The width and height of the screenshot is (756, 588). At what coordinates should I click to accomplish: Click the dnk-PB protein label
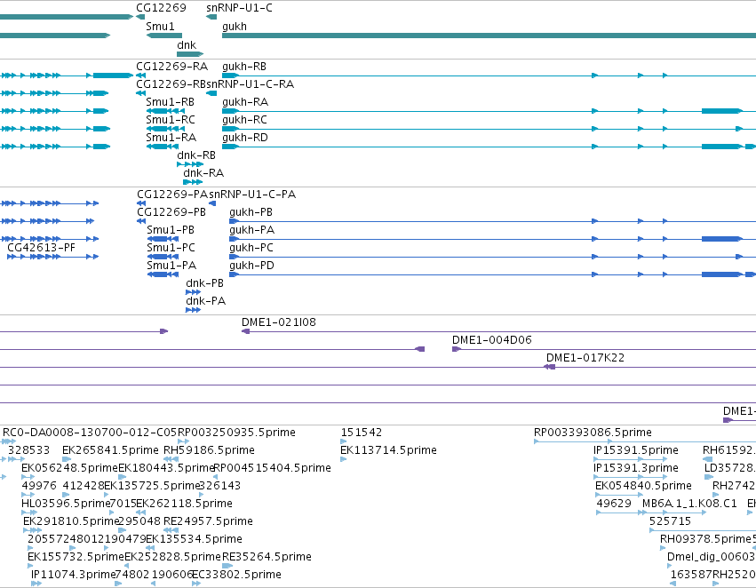[x=205, y=284]
